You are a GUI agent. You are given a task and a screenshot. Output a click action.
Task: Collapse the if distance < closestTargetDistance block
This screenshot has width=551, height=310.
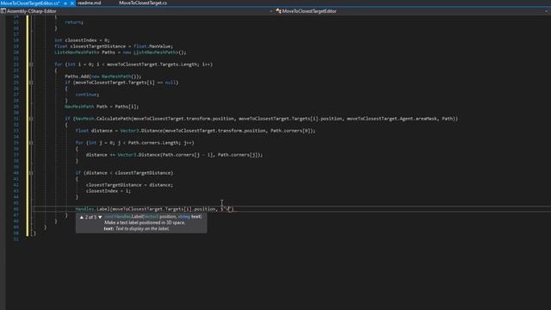[31, 173]
